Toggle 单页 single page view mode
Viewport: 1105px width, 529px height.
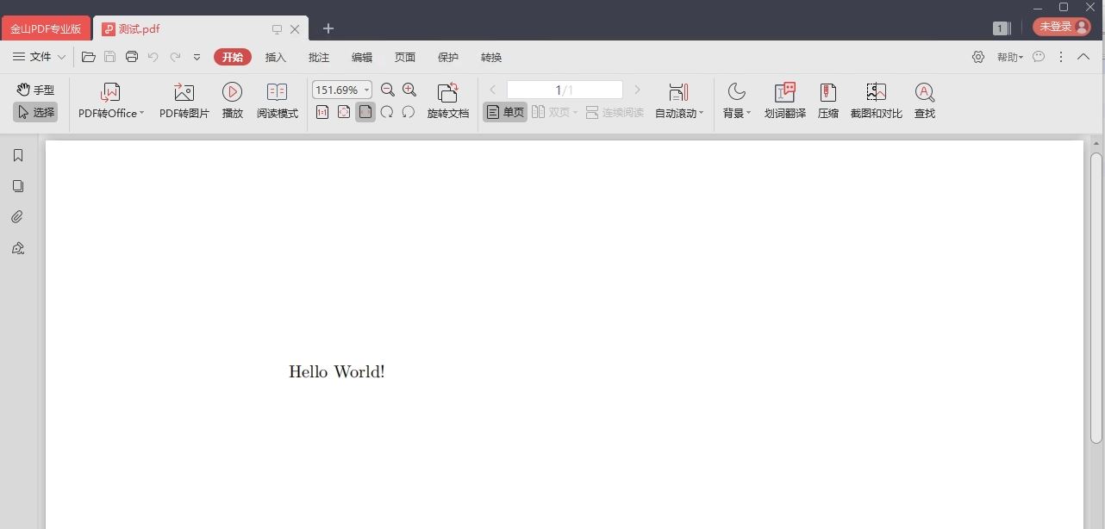[504, 111]
